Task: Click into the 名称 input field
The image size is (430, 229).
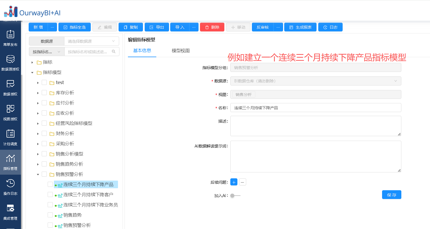Action: point(315,108)
